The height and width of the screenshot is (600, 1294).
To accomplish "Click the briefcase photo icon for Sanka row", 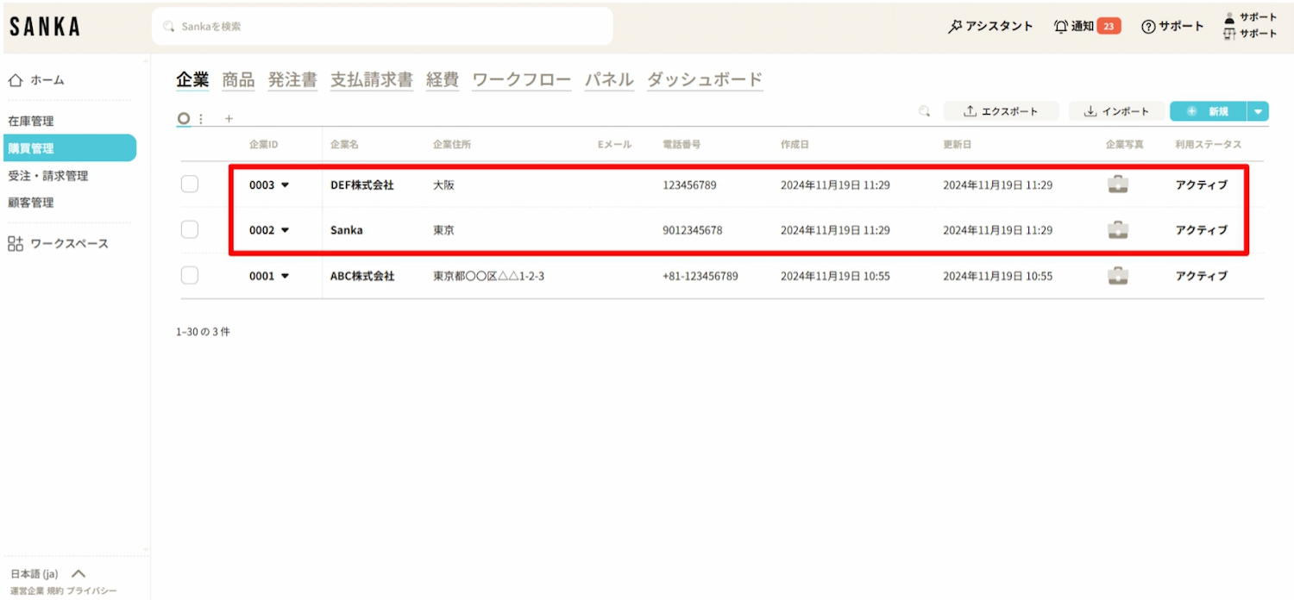I will click(1117, 230).
